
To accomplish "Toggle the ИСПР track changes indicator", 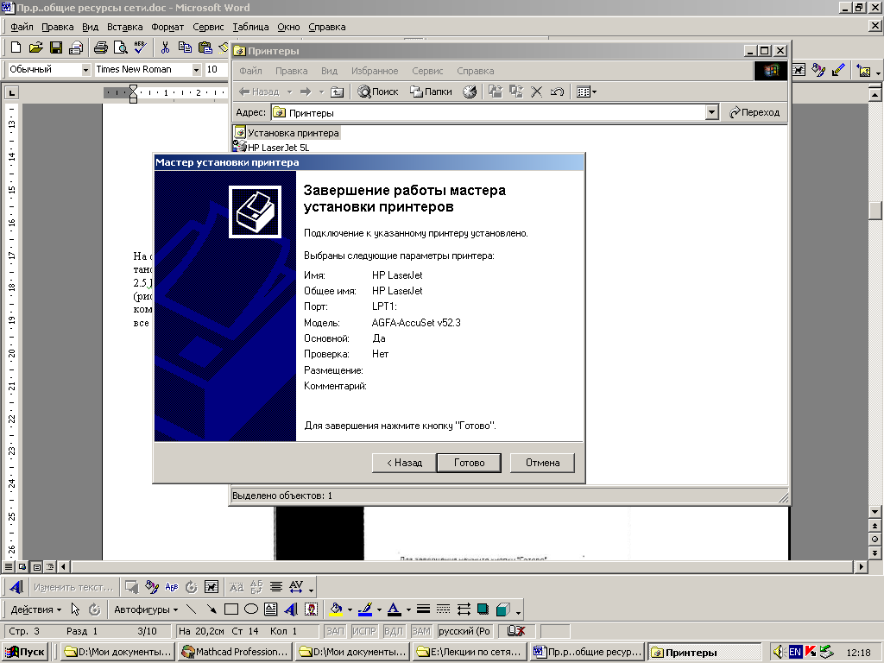I will [364, 631].
